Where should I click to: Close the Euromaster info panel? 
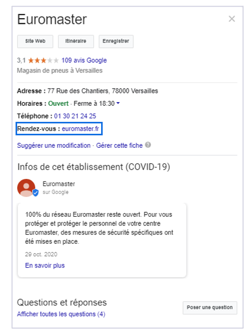[x=232, y=19]
